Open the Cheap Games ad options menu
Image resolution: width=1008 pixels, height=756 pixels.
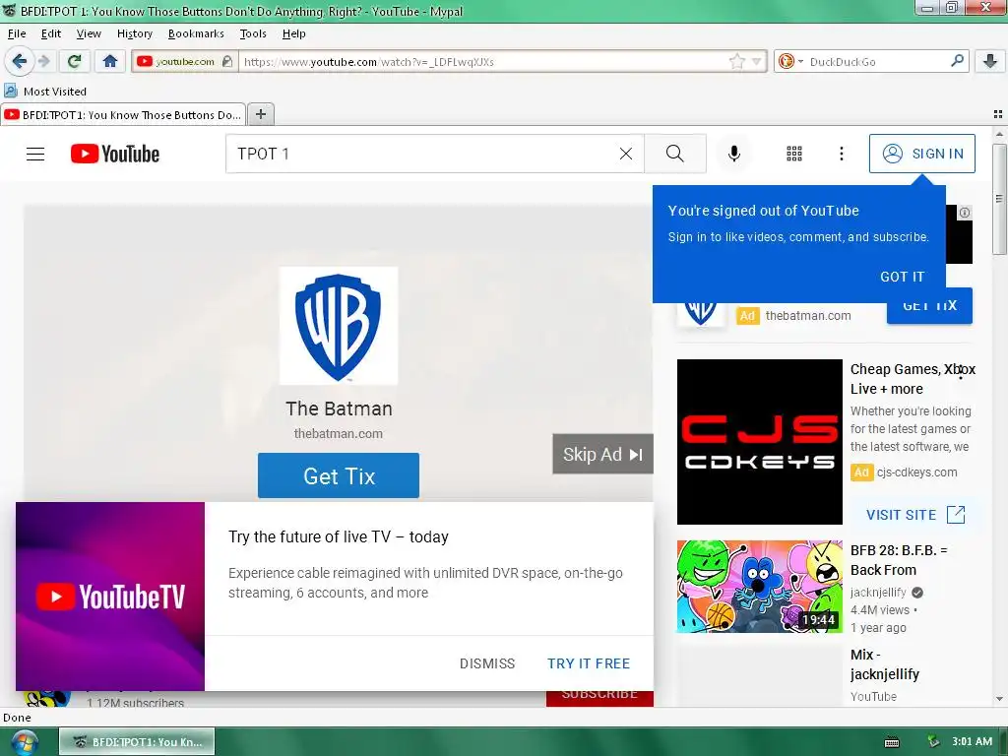pyautogui.click(x=961, y=371)
